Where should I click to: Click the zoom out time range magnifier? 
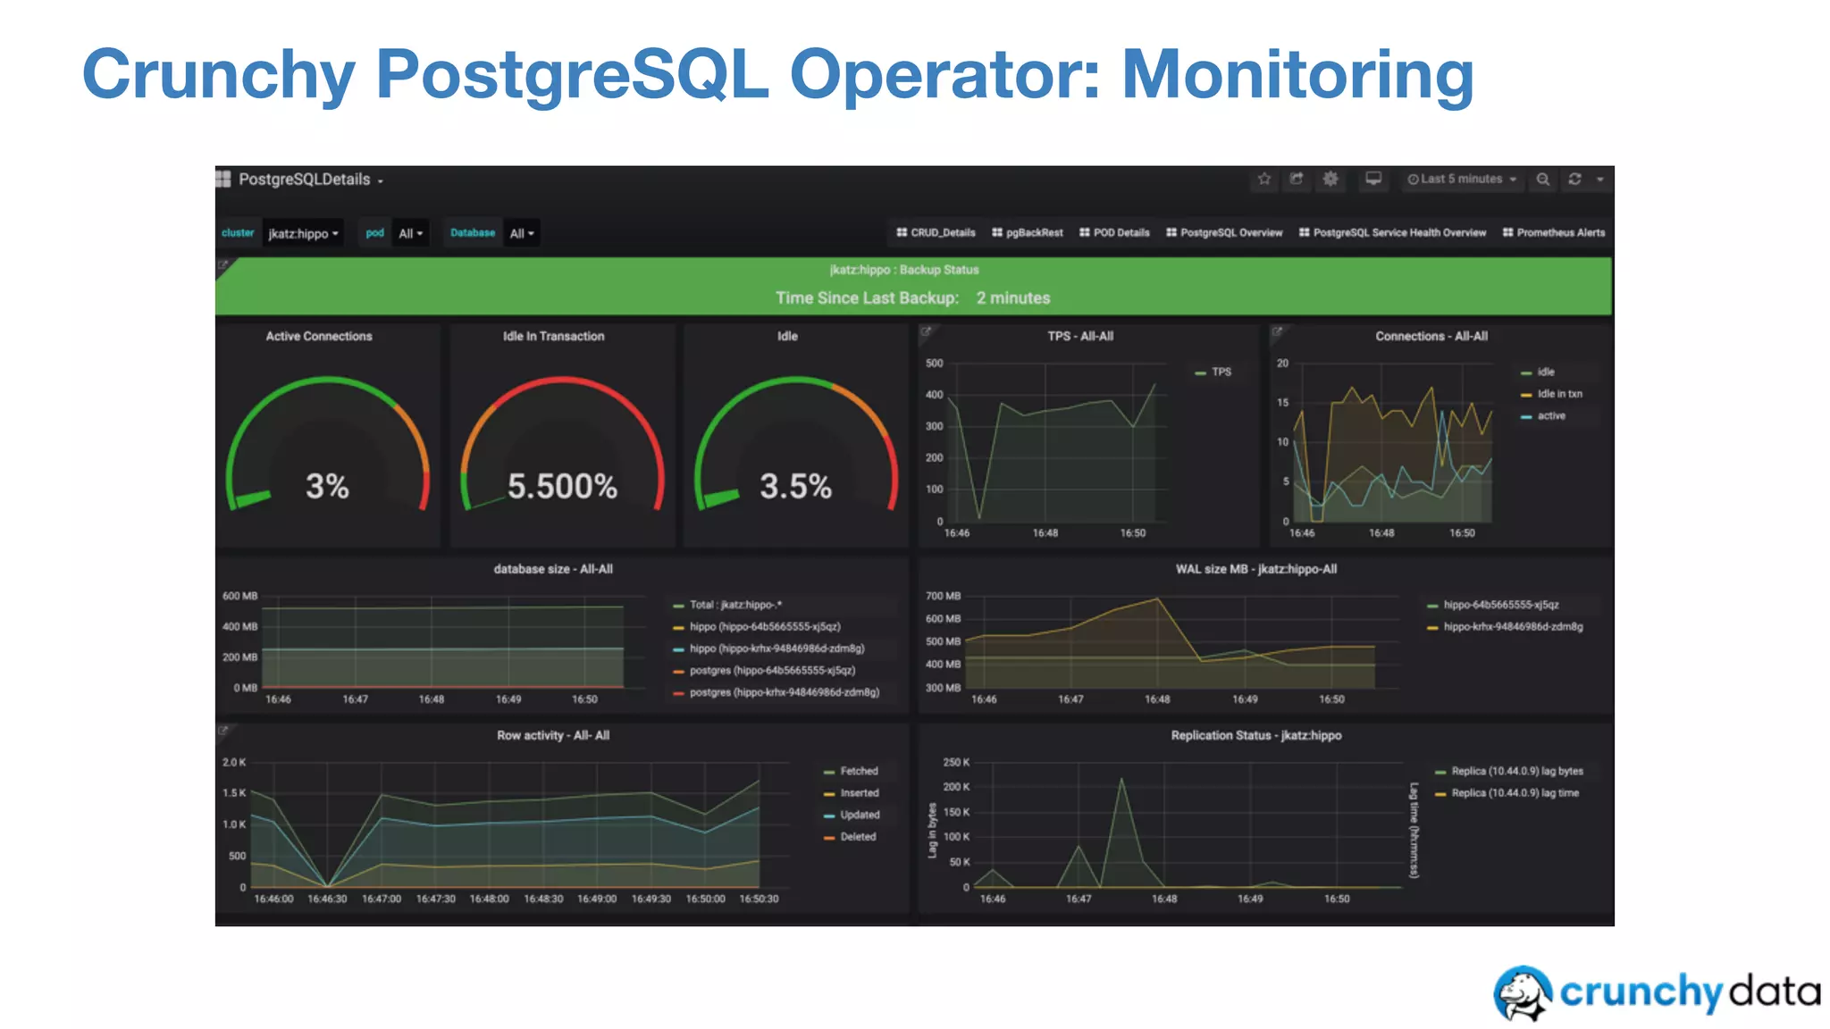pyautogui.click(x=1543, y=180)
